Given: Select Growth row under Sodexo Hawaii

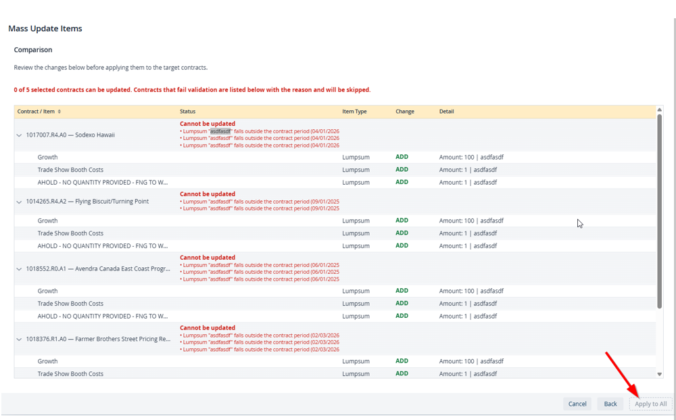Looking at the screenshot, I should pos(335,158).
